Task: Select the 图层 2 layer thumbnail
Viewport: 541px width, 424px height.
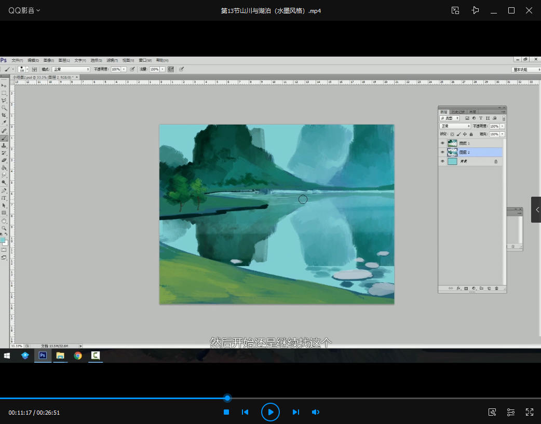Action: coord(452,152)
